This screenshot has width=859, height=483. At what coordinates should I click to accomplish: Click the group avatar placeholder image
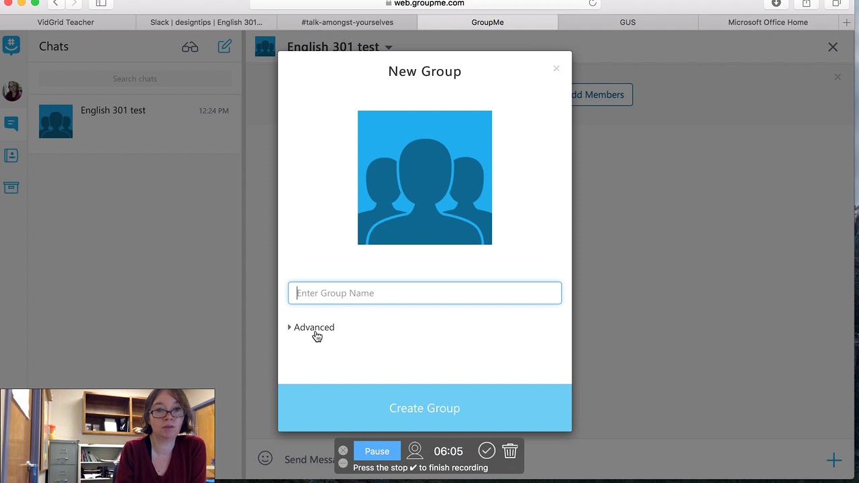tap(425, 178)
